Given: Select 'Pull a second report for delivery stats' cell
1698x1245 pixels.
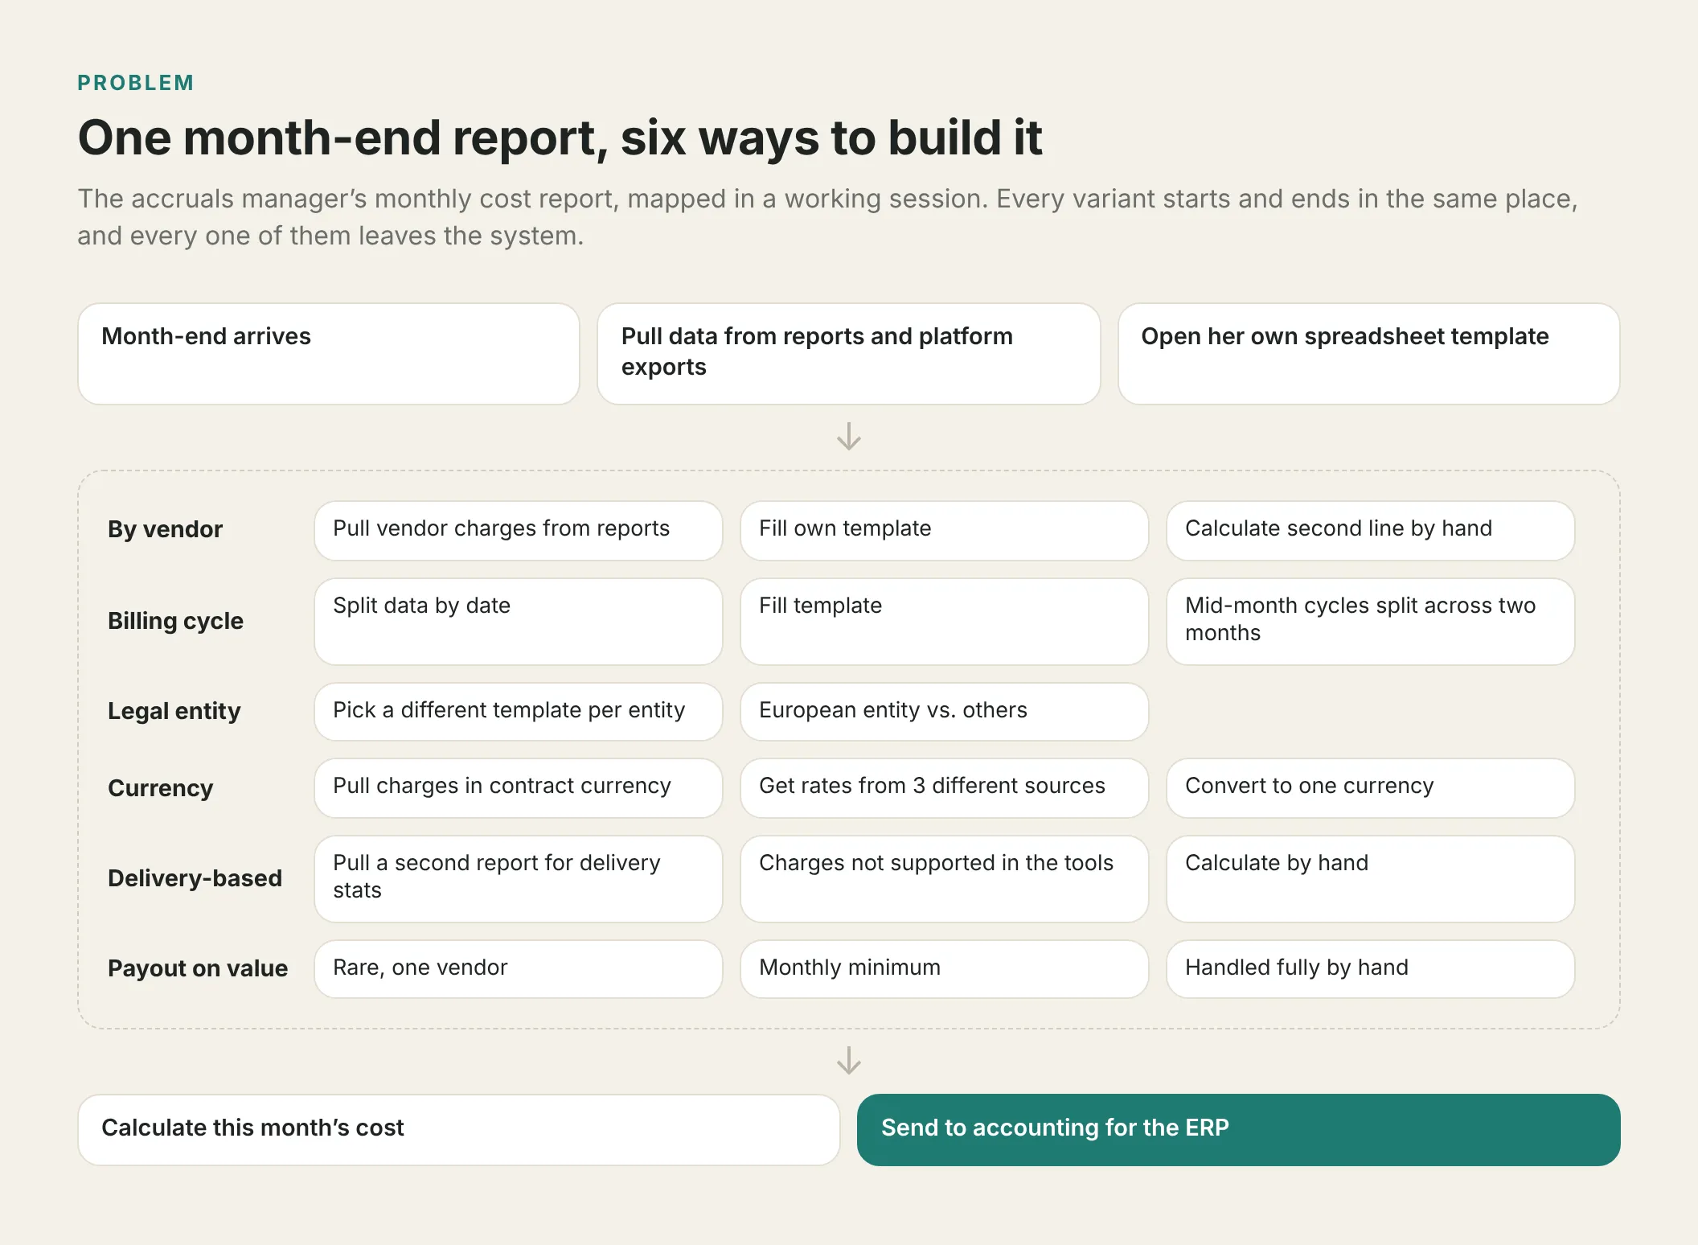Looking at the screenshot, I should 519,879.
